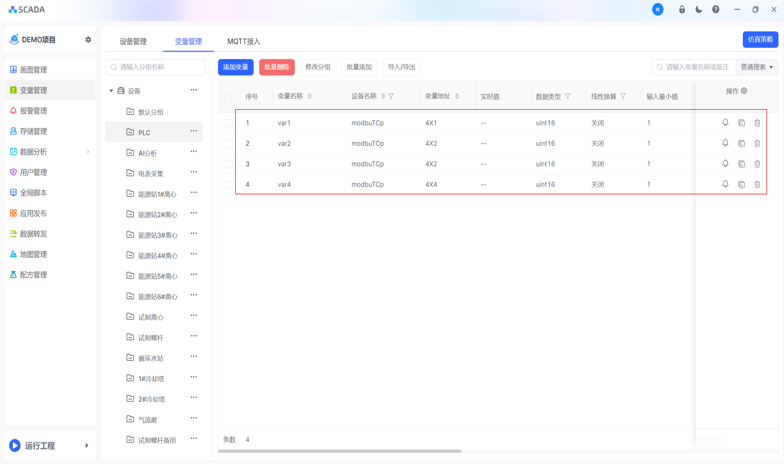Click the lock icon in title bar
The image size is (784, 464).
point(682,10)
